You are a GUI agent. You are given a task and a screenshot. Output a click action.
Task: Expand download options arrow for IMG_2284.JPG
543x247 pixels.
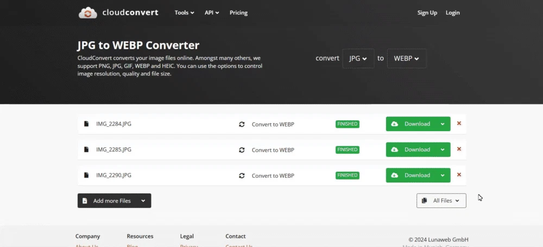tap(443, 124)
